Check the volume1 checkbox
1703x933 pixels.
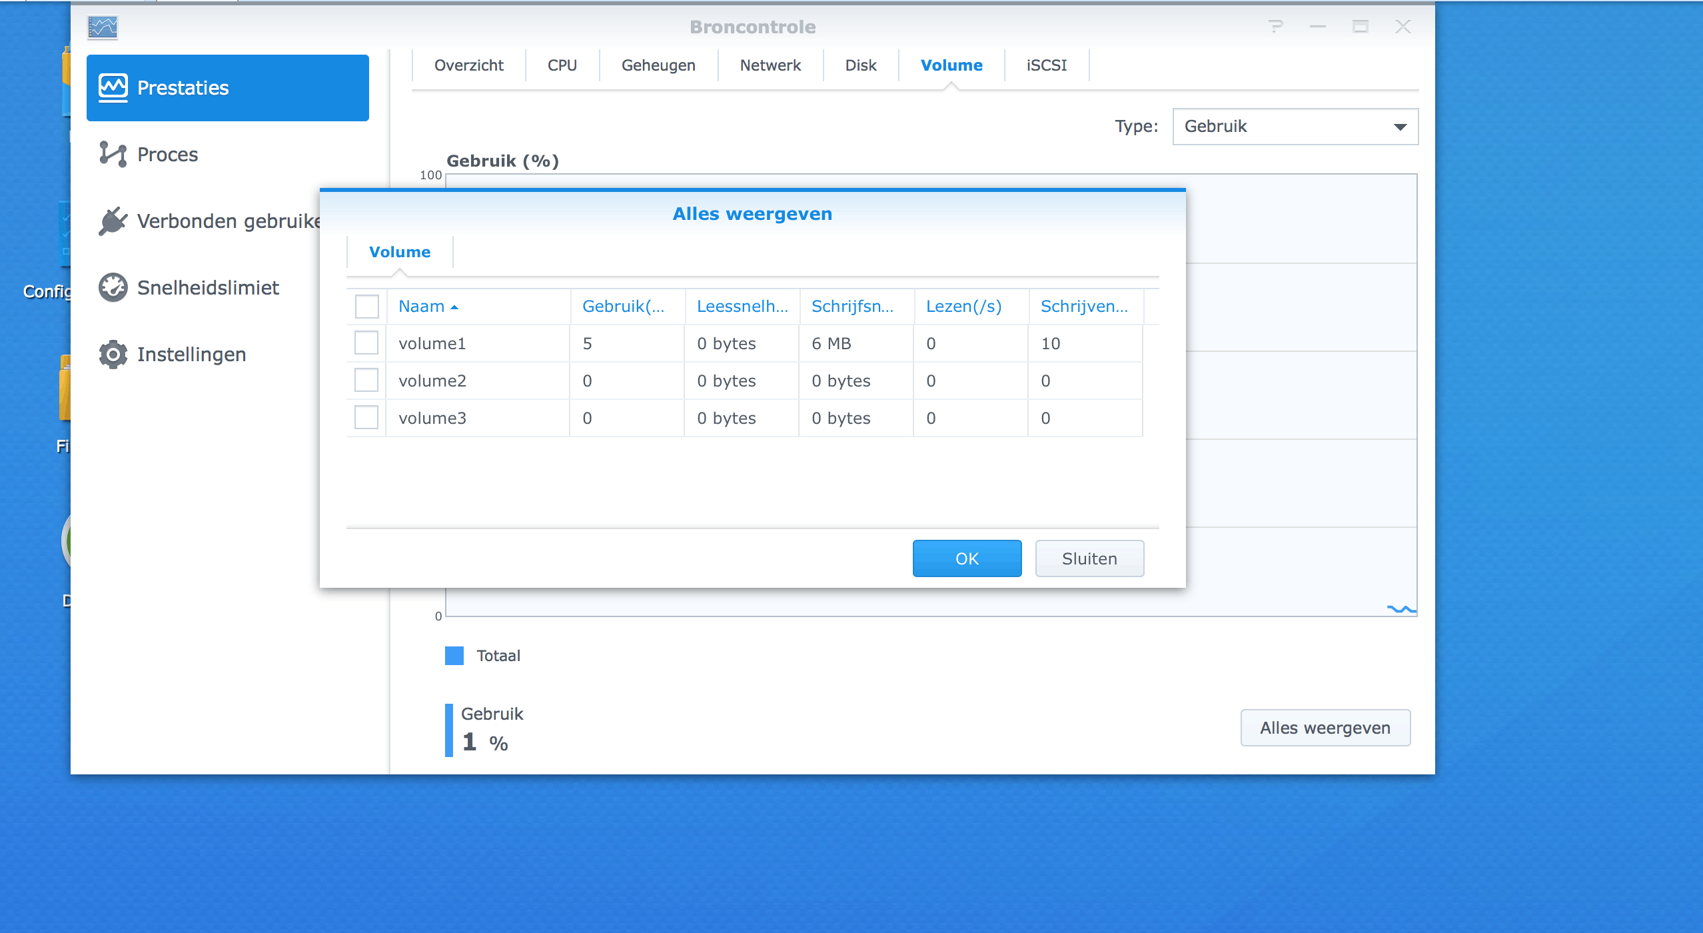[366, 343]
